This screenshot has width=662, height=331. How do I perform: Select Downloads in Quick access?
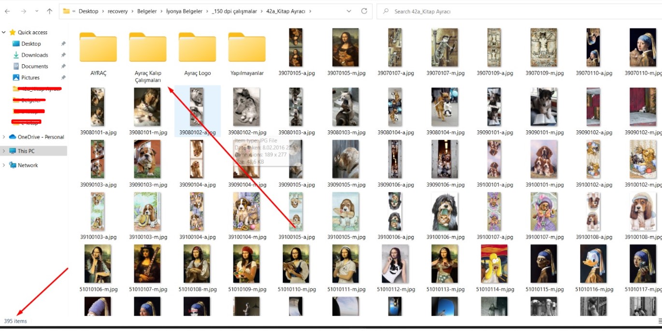coord(34,55)
